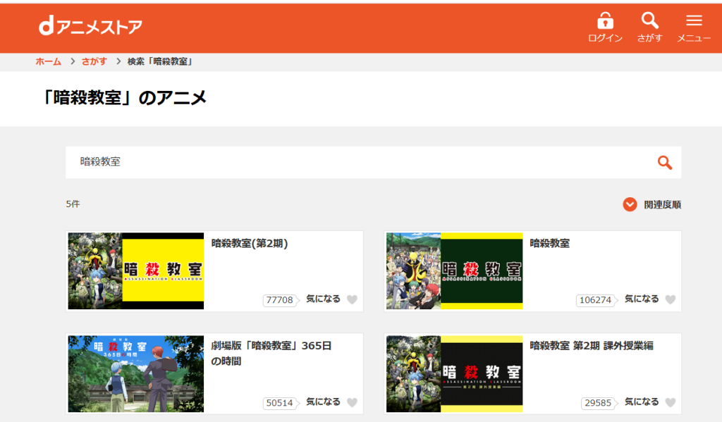Open the 365日の時間 movie thumbnail
This screenshot has width=722, height=422.
point(136,373)
